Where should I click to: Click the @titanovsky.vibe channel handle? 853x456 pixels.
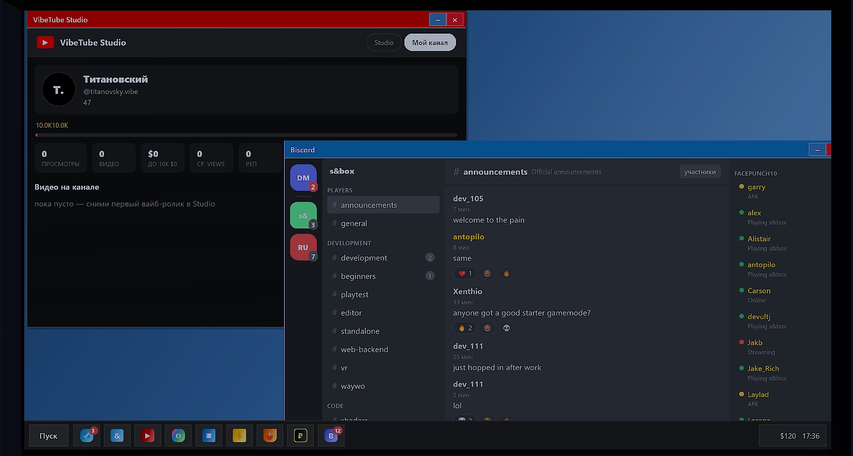click(x=110, y=91)
